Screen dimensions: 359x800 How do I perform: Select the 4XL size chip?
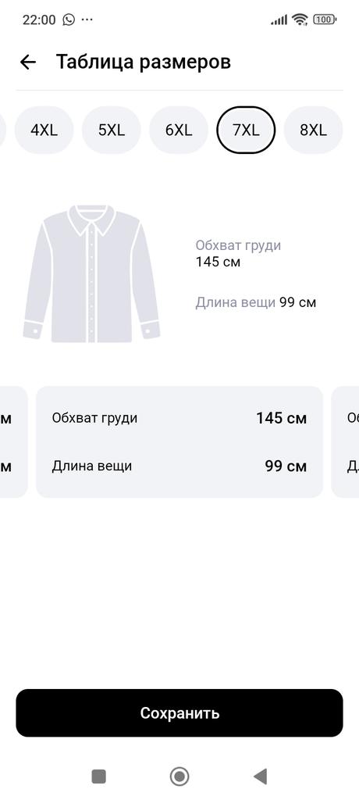click(x=44, y=130)
